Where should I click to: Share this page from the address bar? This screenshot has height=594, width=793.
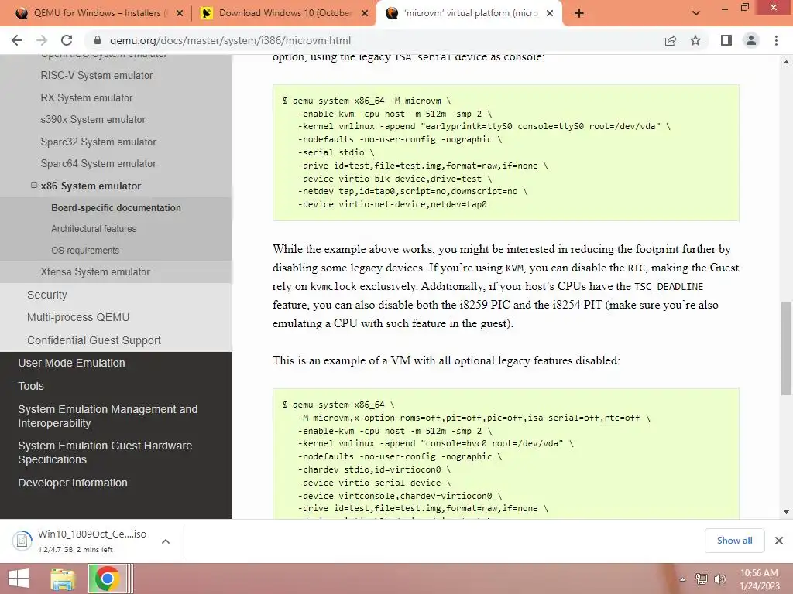pyautogui.click(x=671, y=40)
